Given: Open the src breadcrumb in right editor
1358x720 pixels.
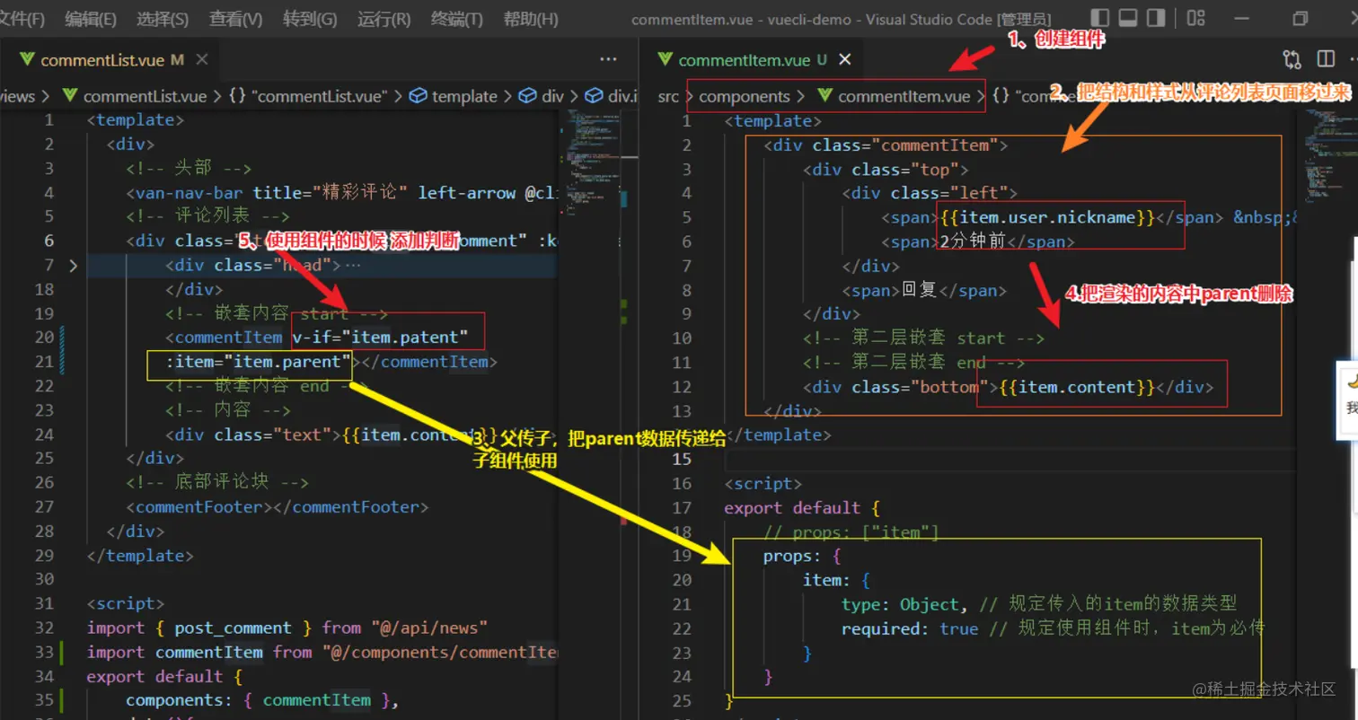Looking at the screenshot, I should pyautogui.click(x=668, y=96).
